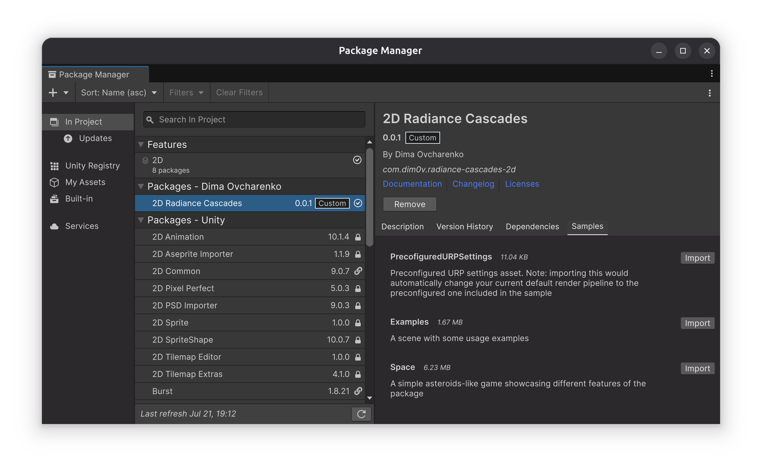762x470 pixels.
Task: Import the Space sample
Action: pos(697,368)
